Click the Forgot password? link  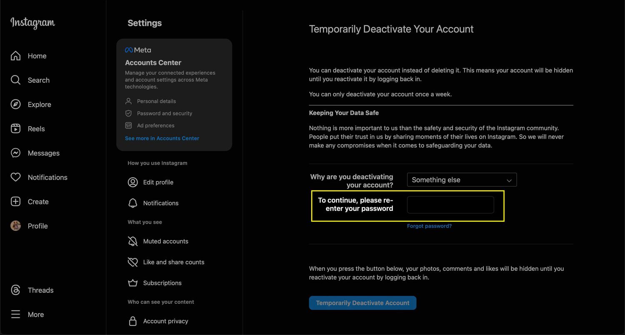[429, 226]
